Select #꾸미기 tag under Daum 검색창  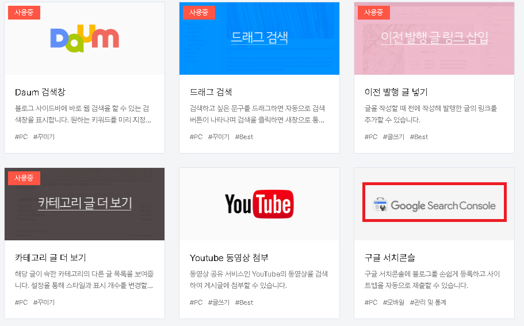point(44,137)
